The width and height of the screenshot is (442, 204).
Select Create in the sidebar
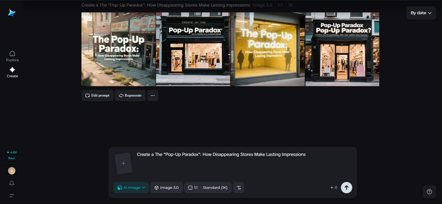pyautogui.click(x=12, y=72)
